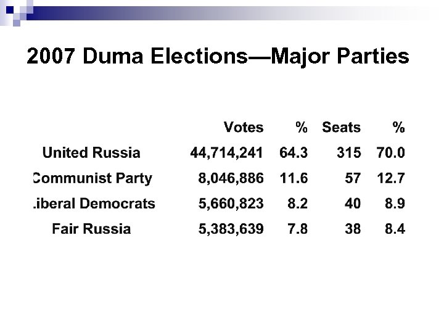Select the 57 seats value

pyautogui.click(x=353, y=179)
